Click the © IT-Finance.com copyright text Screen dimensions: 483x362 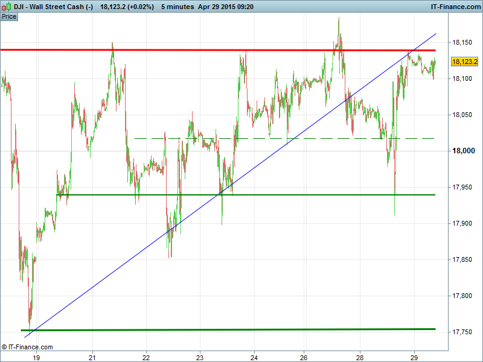27,347
